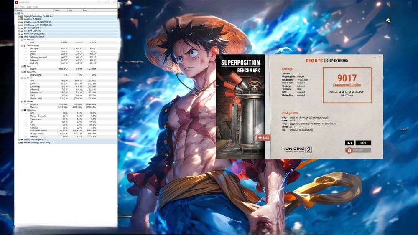Open the File menu in HWMonitor
418x235 pixels.
(x=17, y=7)
